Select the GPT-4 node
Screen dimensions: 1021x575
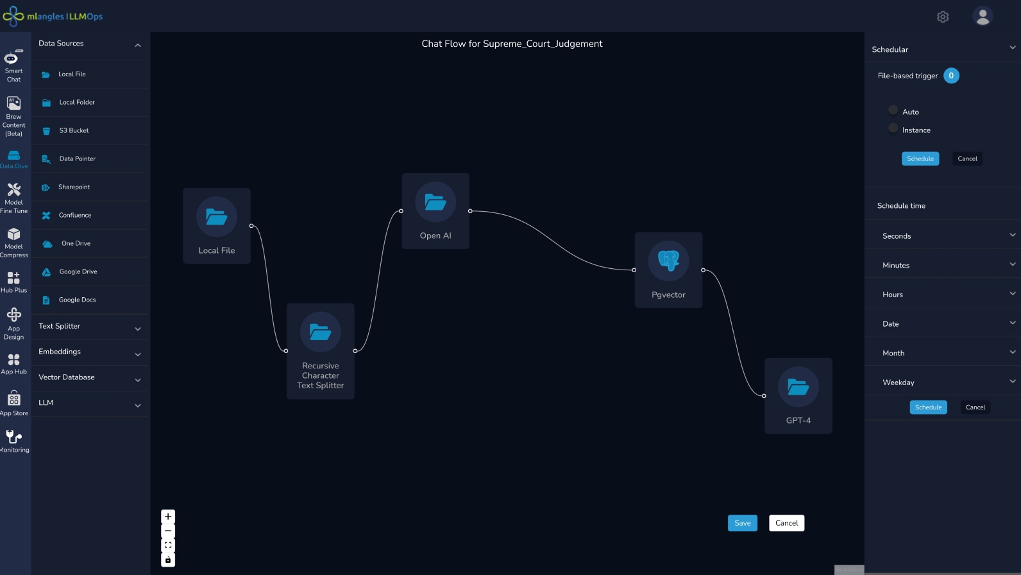[798, 396]
